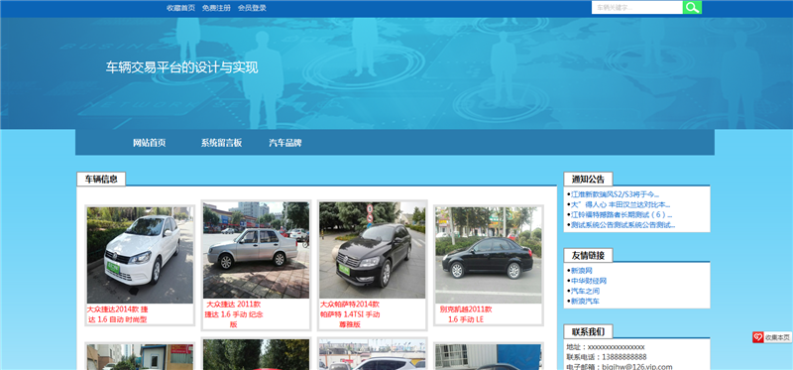The image size is (793, 370).
Task: Visit the 中华财经网 friendly link
Action: point(589,281)
